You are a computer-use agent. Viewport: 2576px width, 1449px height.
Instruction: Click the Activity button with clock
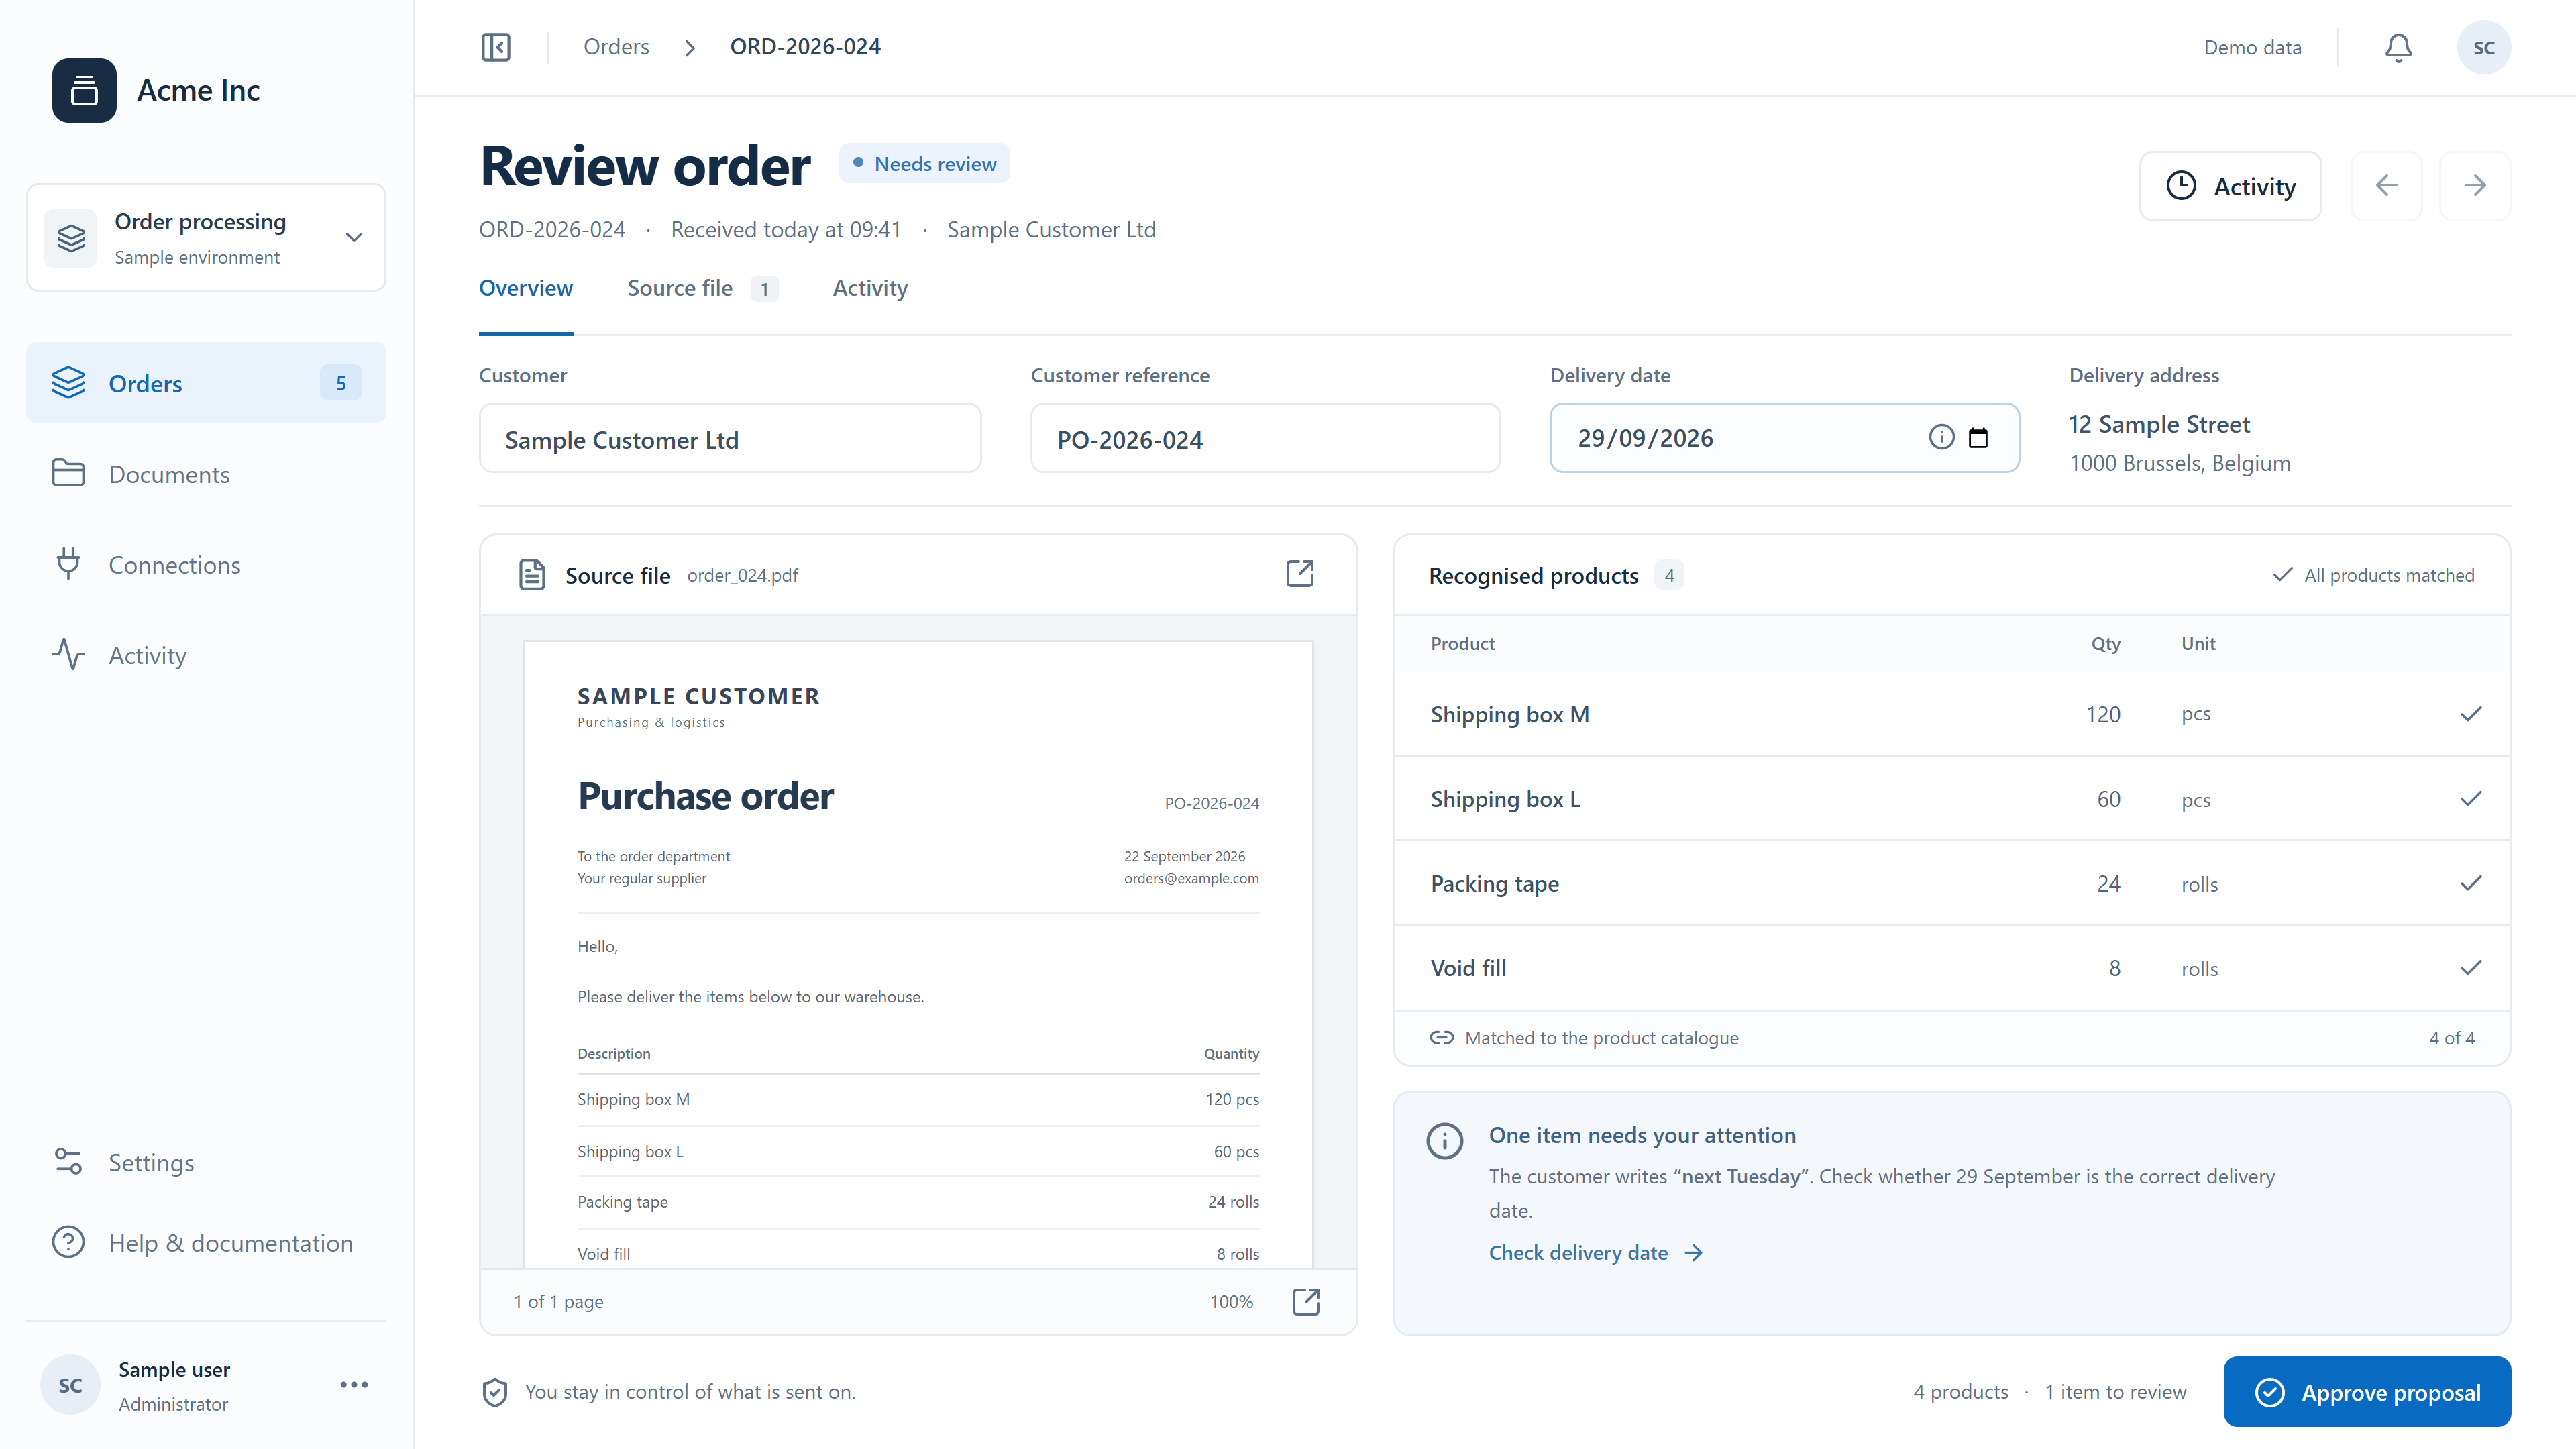[2230, 186]
